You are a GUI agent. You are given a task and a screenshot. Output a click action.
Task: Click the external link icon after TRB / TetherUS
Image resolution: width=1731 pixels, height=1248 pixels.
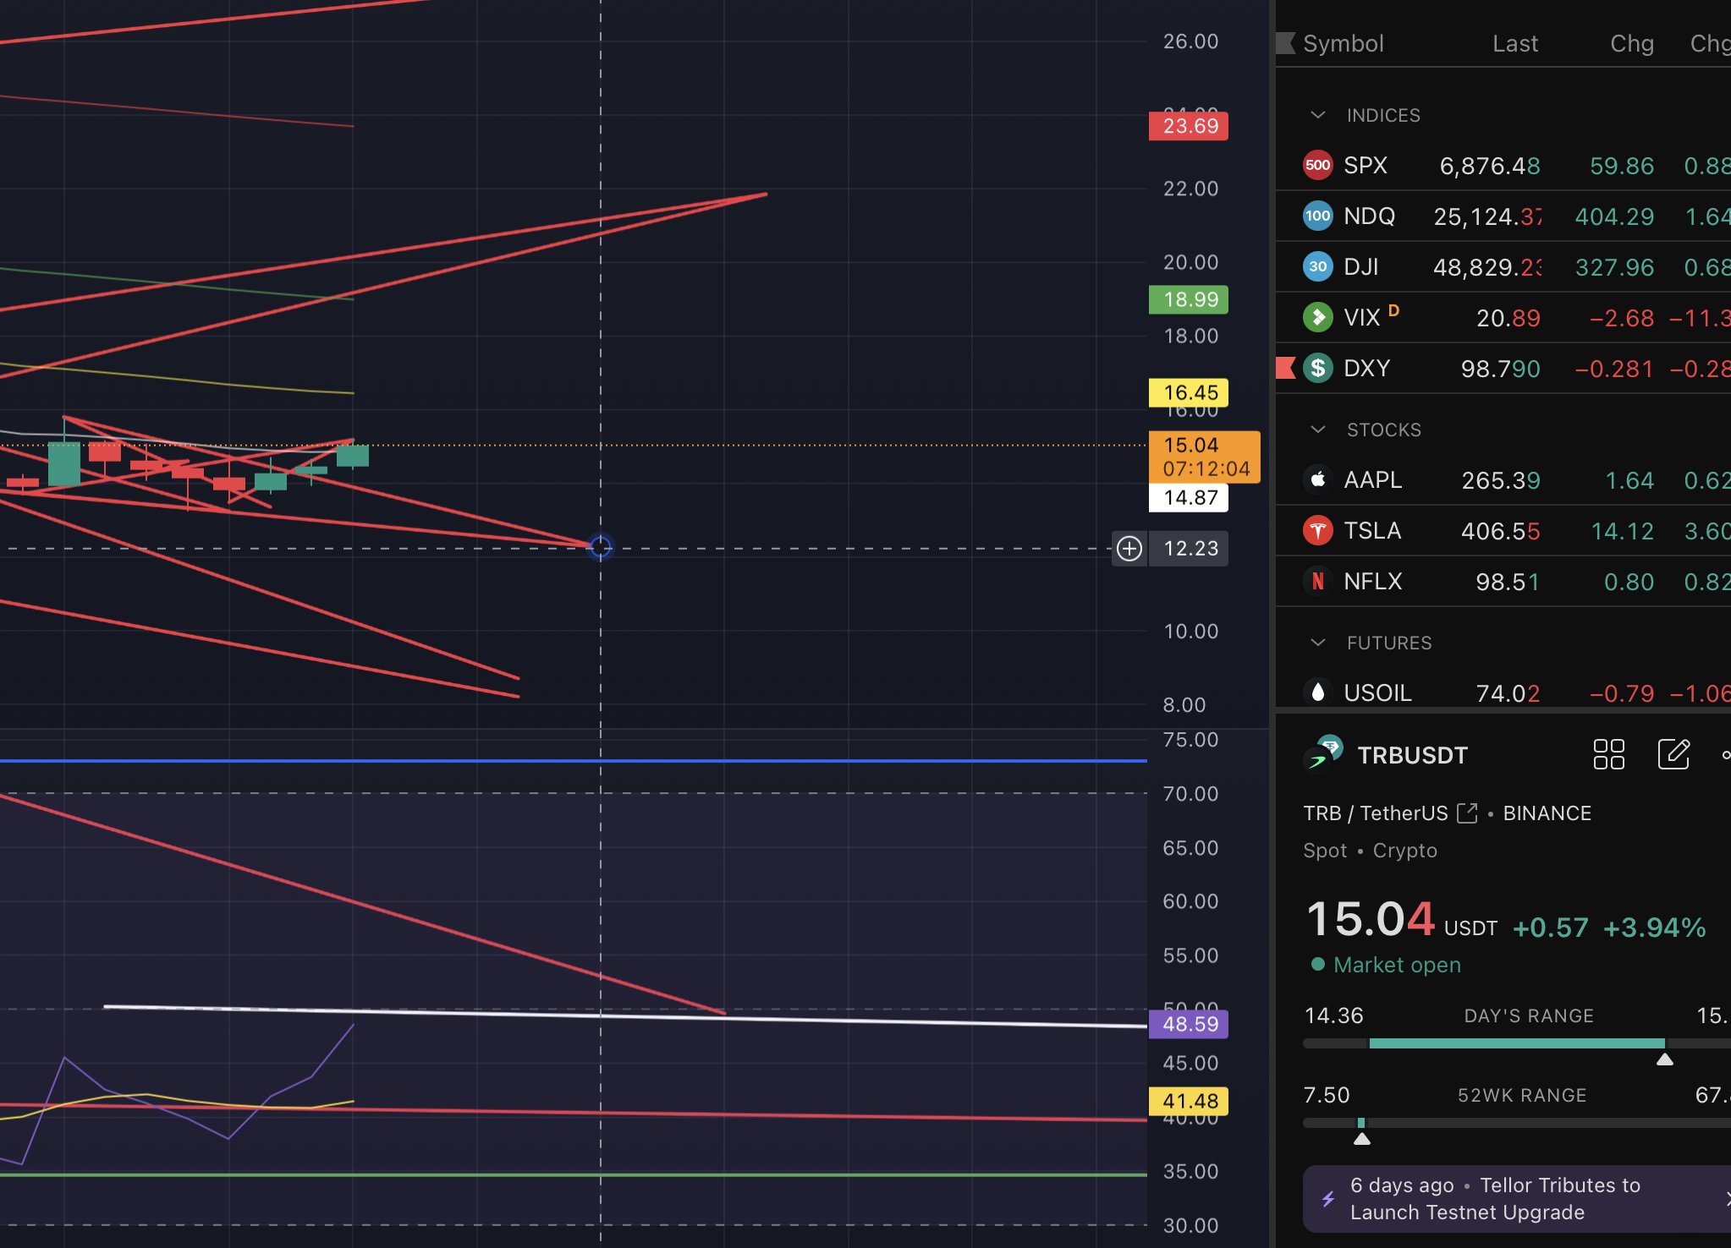(x=1467, y=813)
